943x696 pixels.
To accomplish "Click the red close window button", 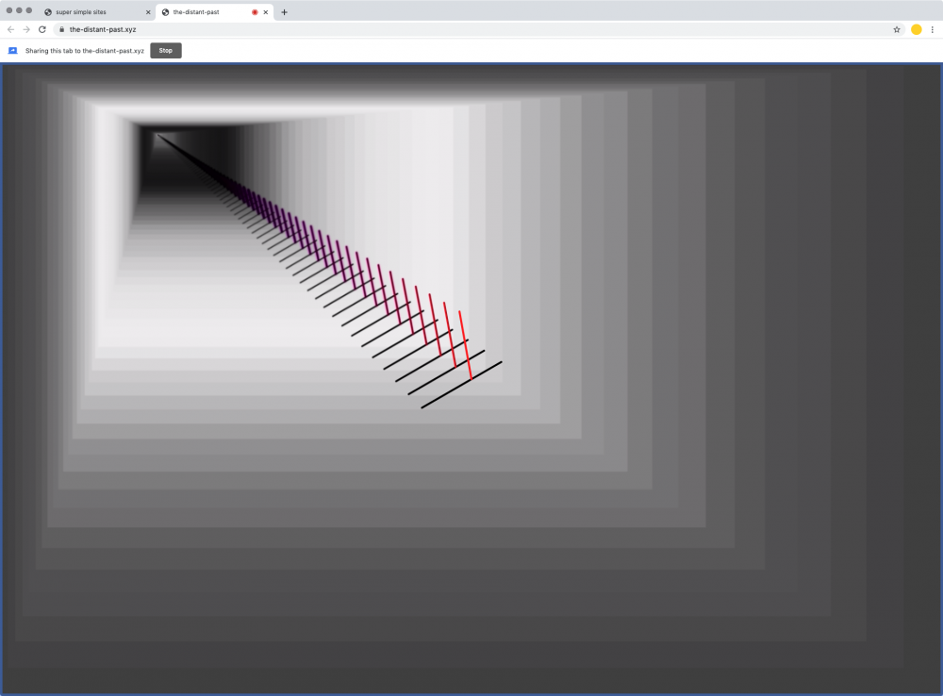I will coord(9,10).
